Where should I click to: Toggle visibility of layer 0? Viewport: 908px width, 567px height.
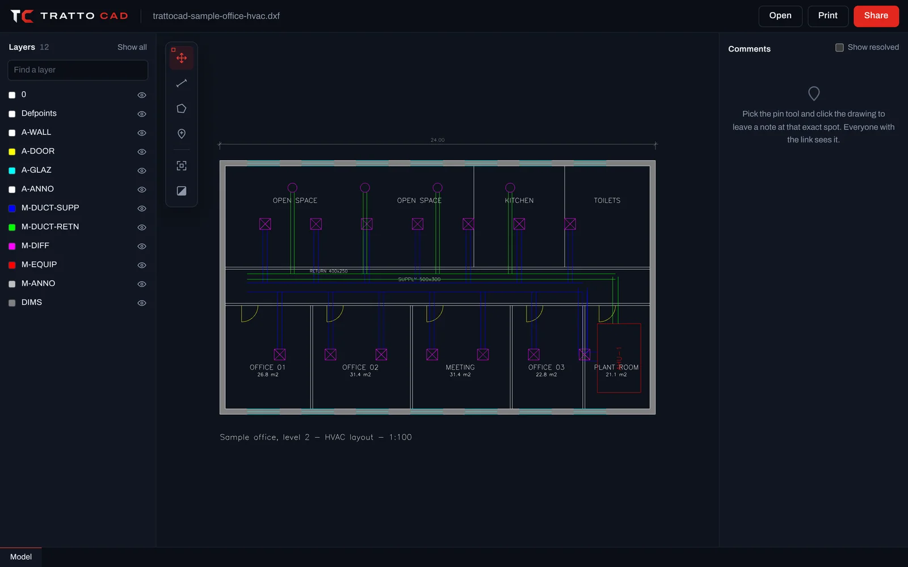(x=142, y=95)
